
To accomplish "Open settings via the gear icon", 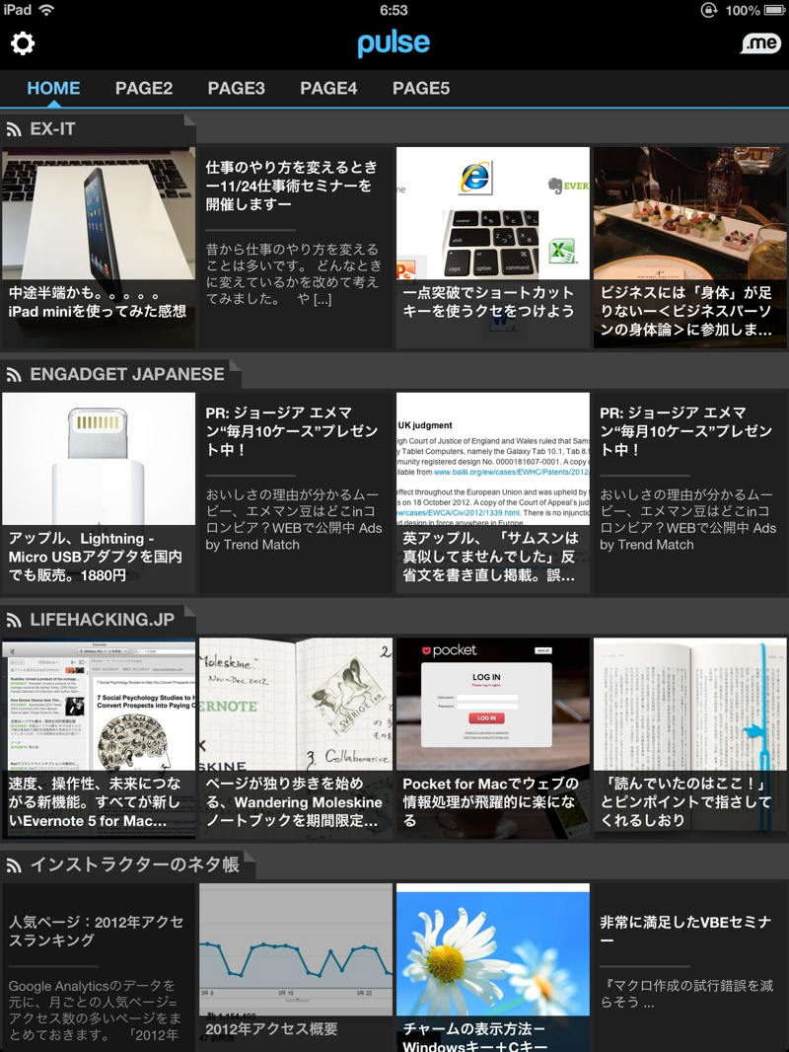I will (x=22, y=43).
